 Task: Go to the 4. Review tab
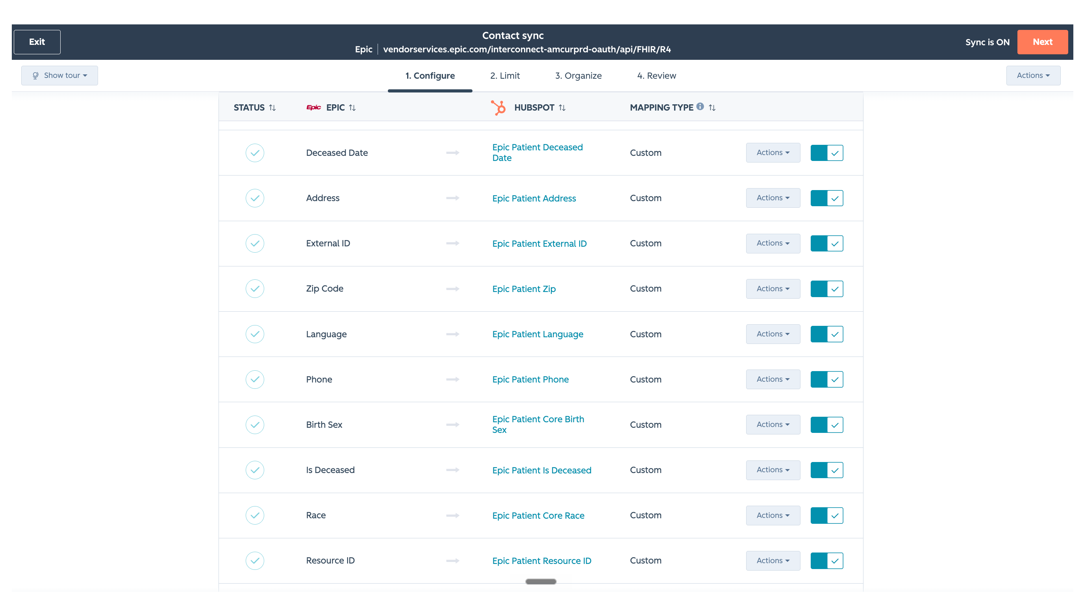(x=656, y=76)
